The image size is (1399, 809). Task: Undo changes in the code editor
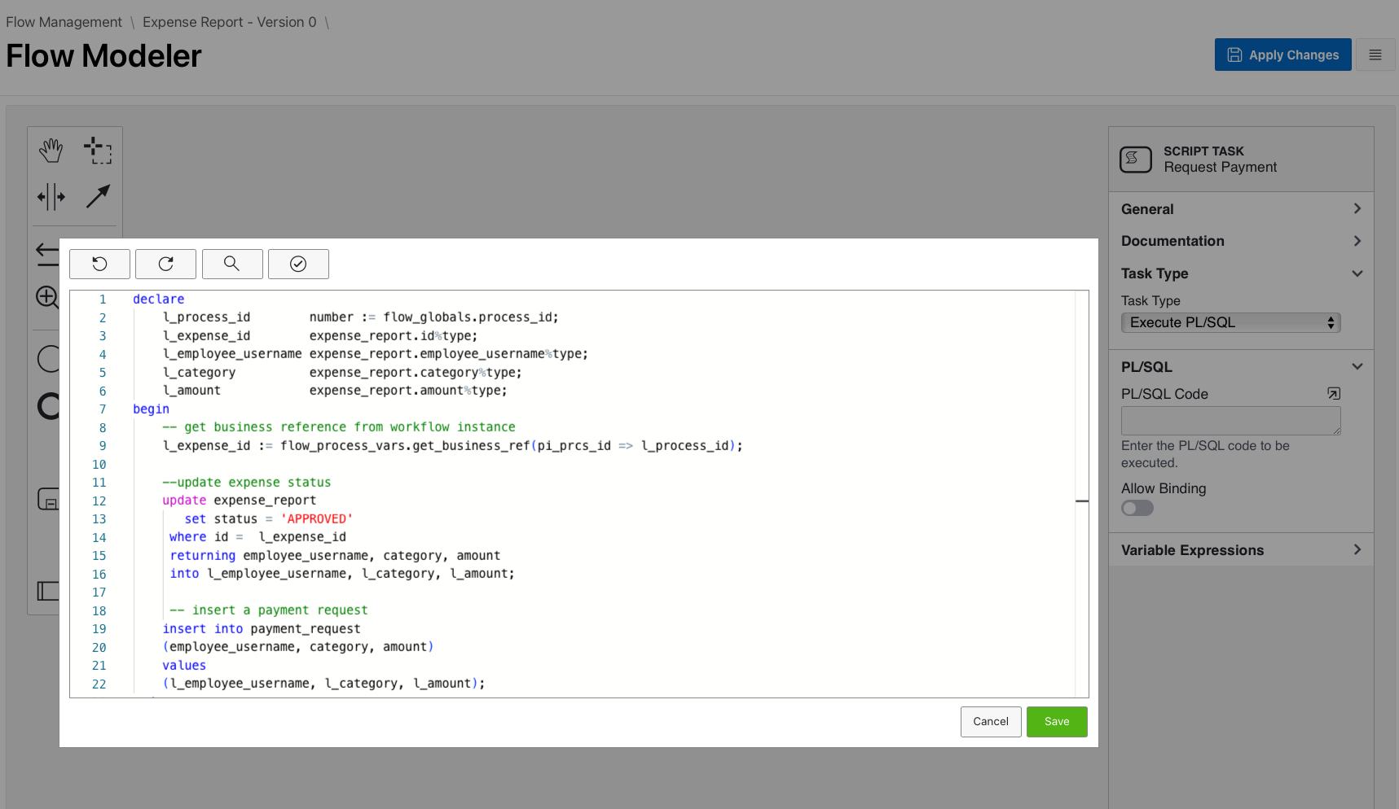[x=99, y=264]
